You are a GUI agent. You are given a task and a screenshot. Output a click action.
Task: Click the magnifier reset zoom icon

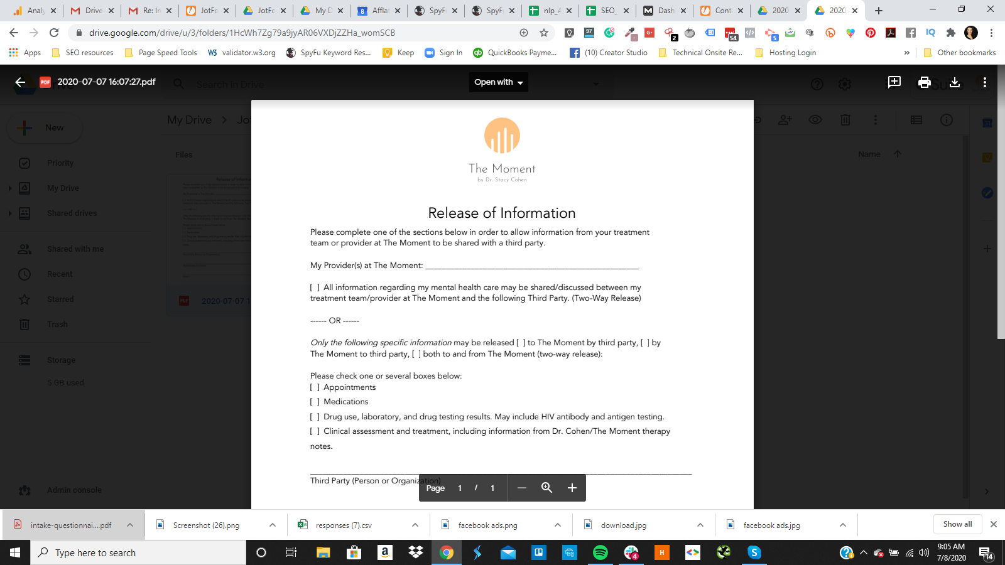click(546, 488)
